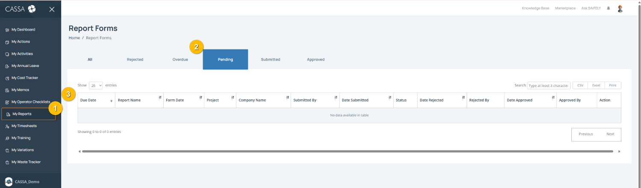The image size is (641, 188).
Task: Switch to the Overdue tab
Action: pos(180,59)
